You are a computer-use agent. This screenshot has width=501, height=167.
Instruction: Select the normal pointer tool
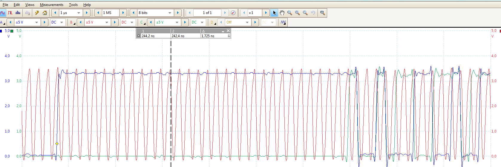point(275,13)
